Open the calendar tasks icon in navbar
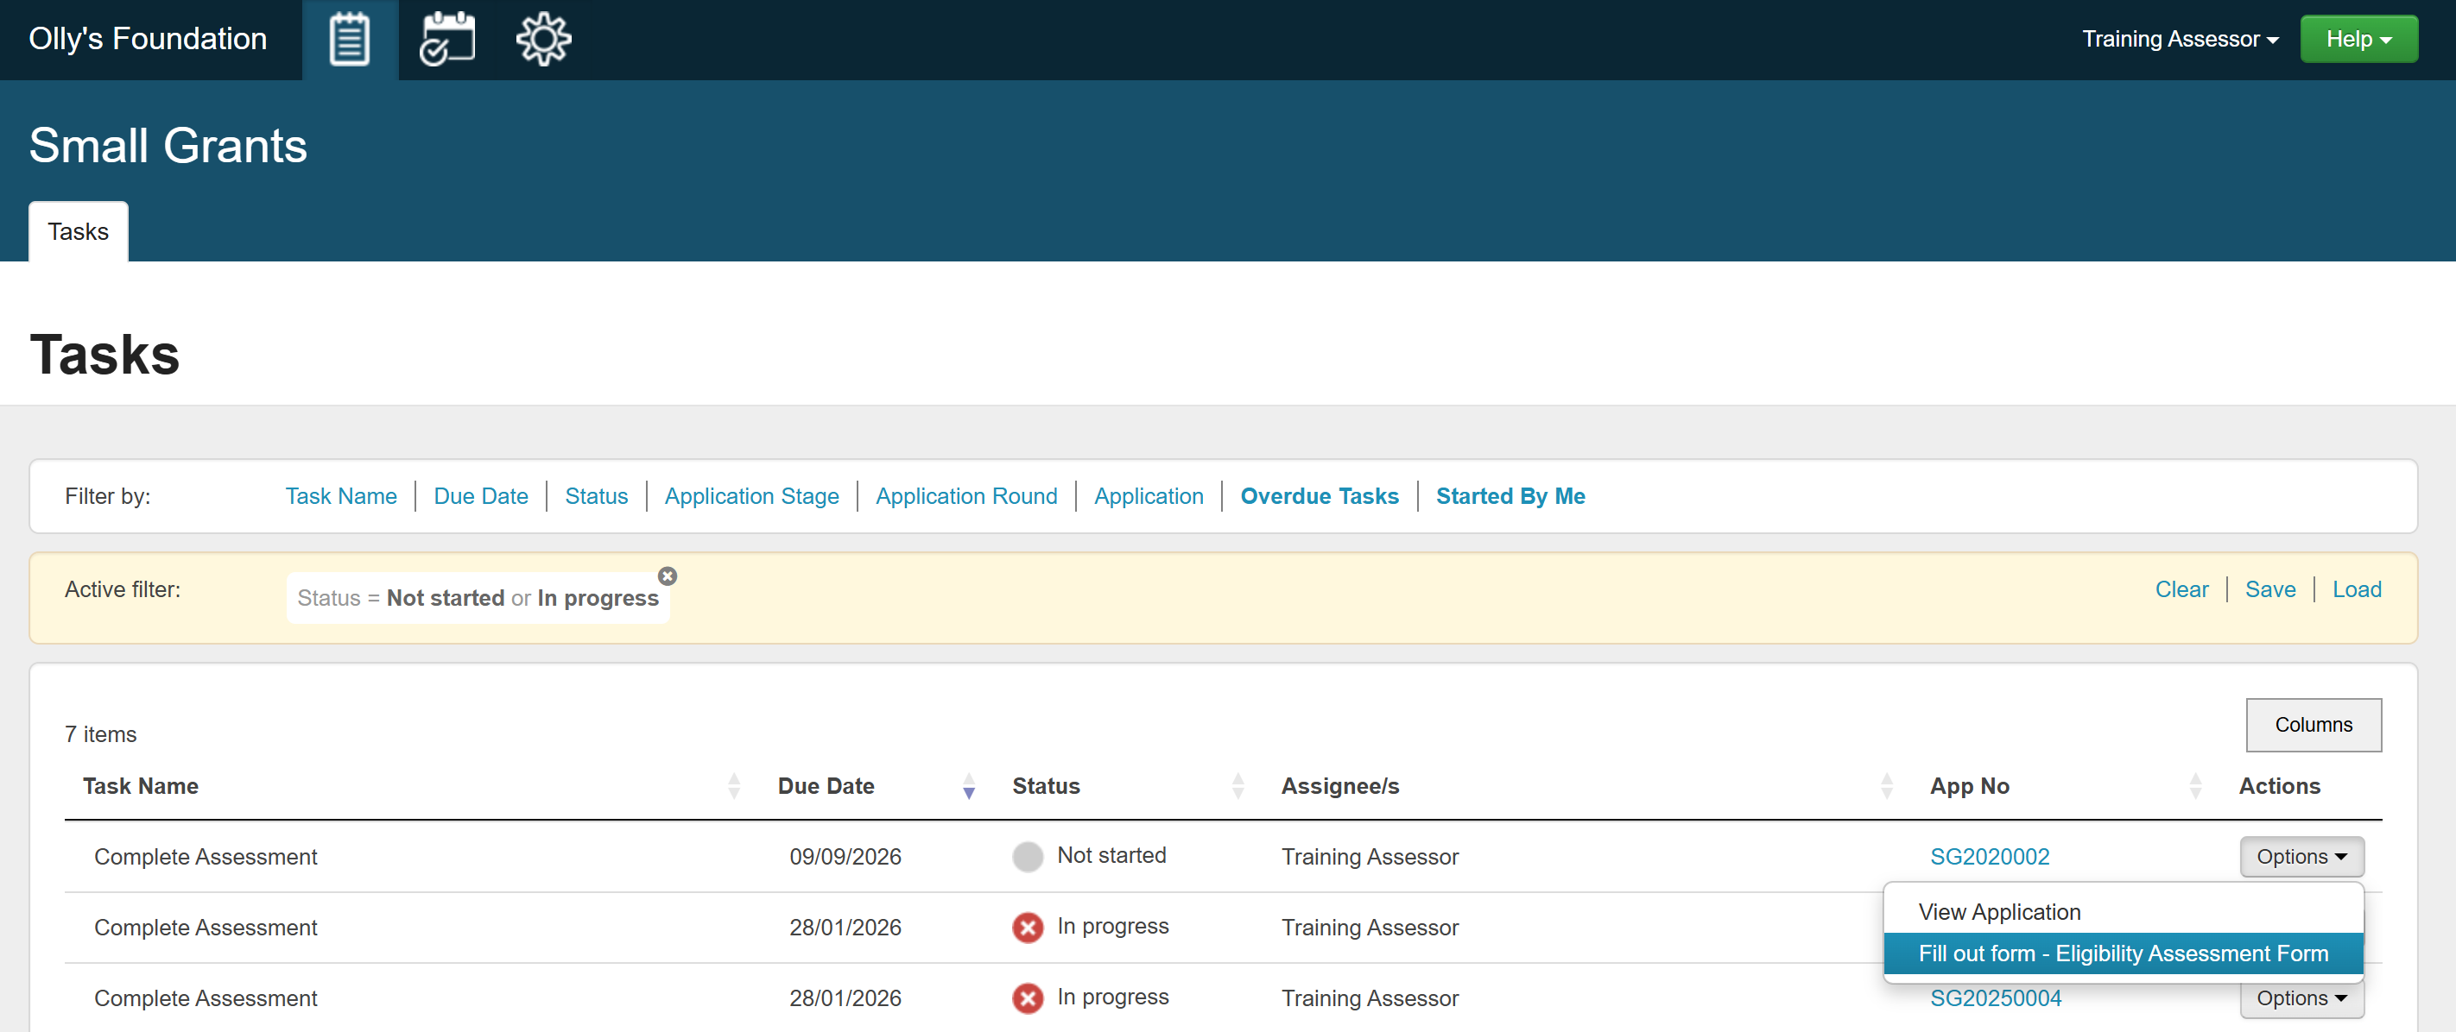Viewport: 2456px width, 1032px height. 447,40
